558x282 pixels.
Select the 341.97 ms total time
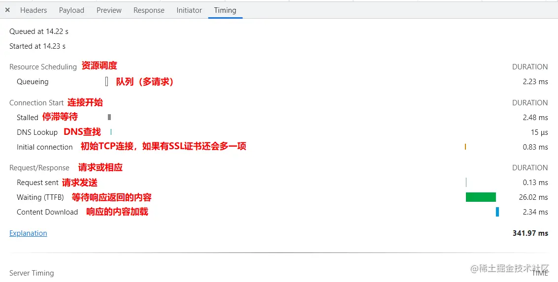pyautogui.click(x=530, y=233)
